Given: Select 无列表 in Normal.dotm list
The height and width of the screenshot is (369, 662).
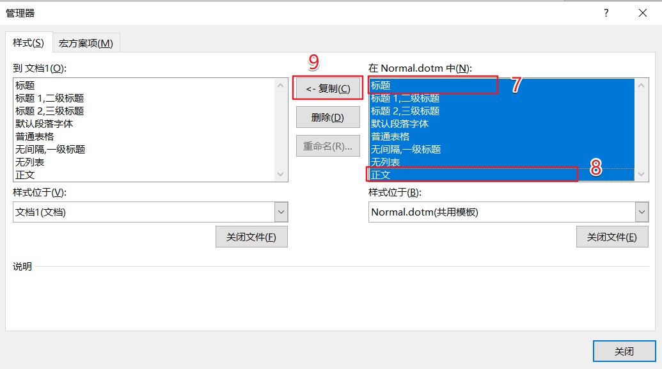Looking at the screenshot, I should point(502,162).
